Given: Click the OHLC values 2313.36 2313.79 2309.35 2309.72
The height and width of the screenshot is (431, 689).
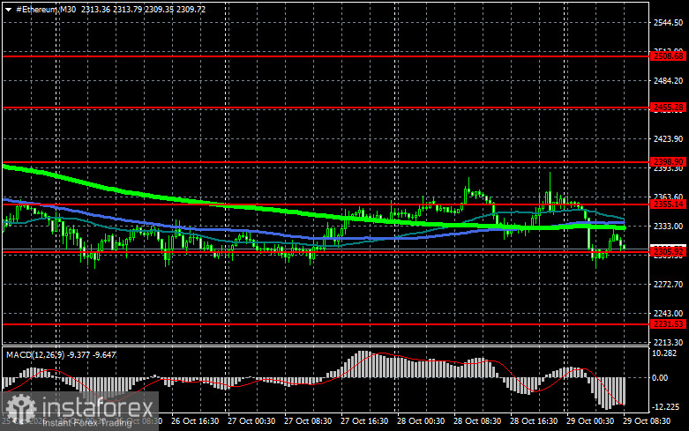Looking at the screenshot, I should click(x=143, y=9).
